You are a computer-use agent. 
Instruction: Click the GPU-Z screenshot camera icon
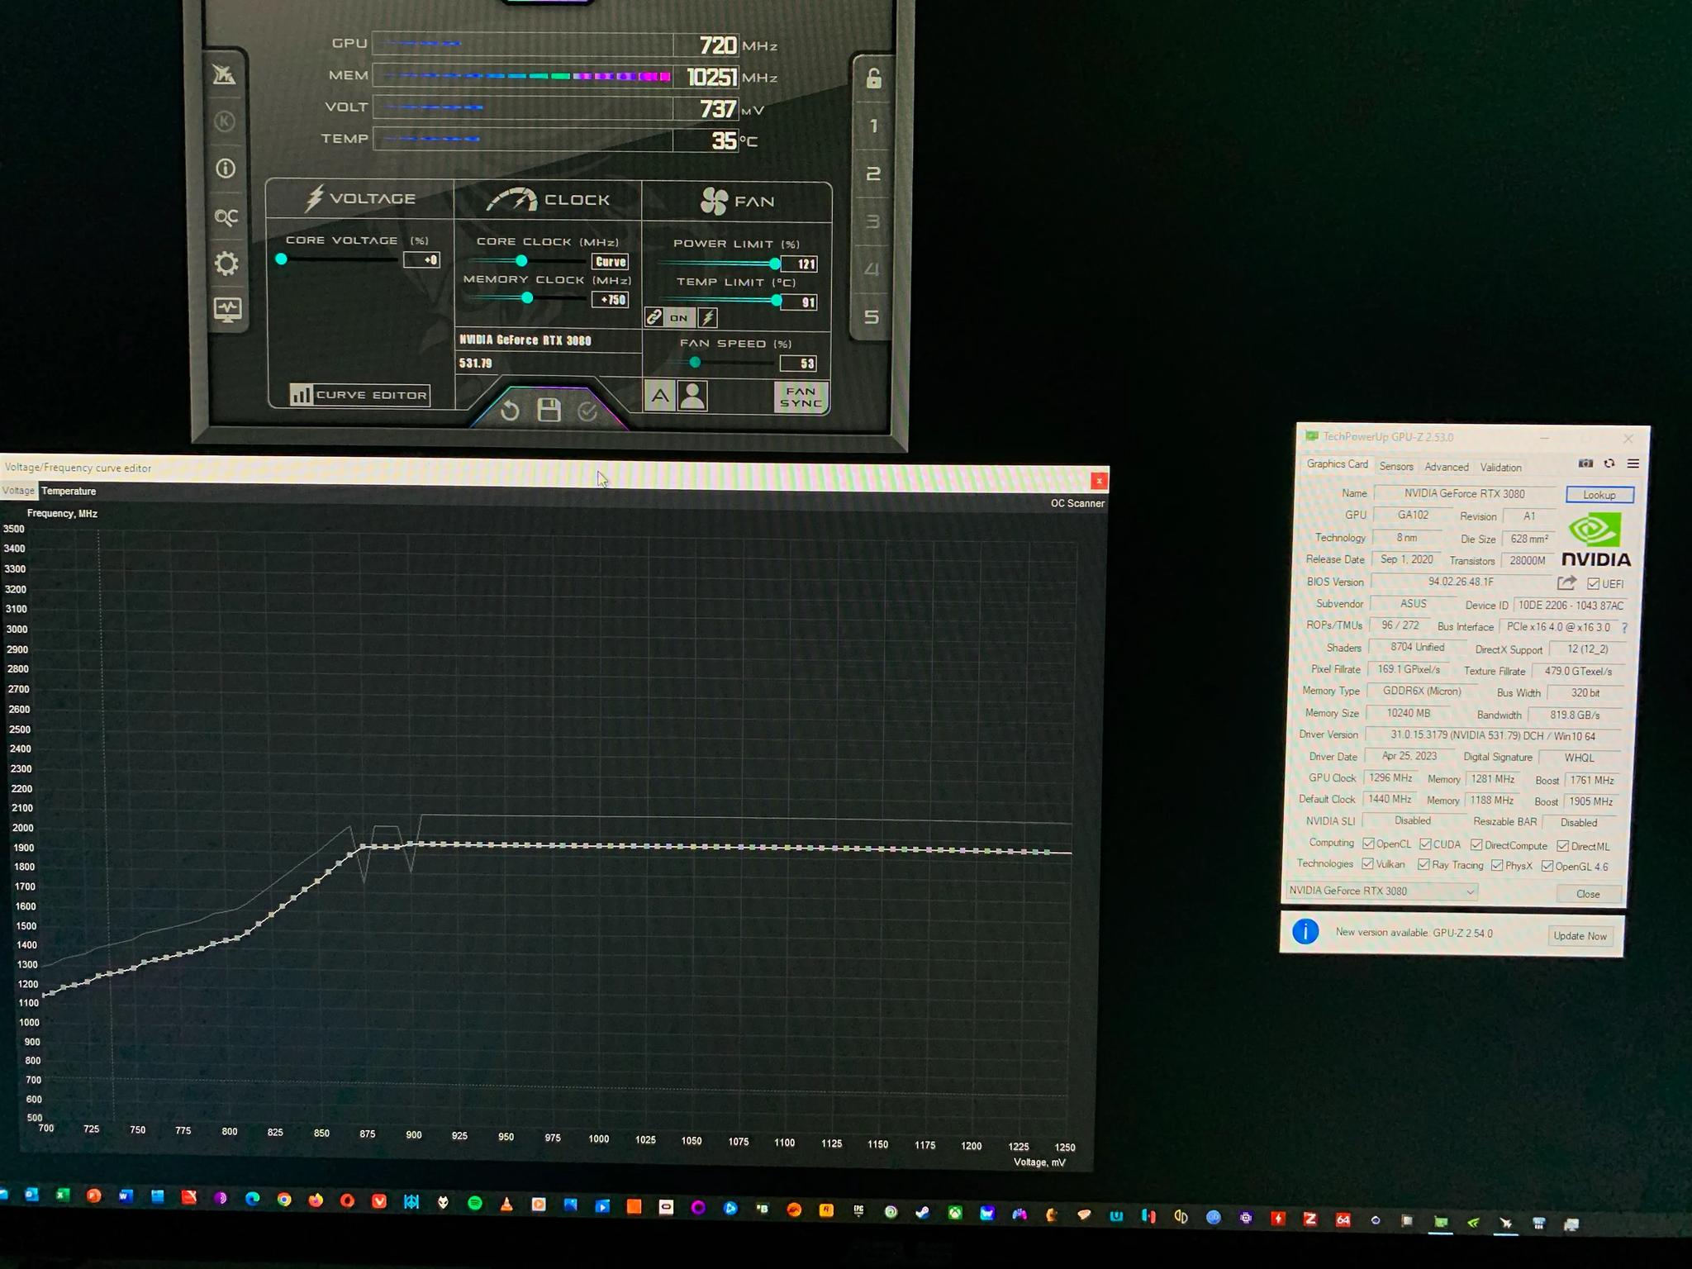(x=1585, y=463)
